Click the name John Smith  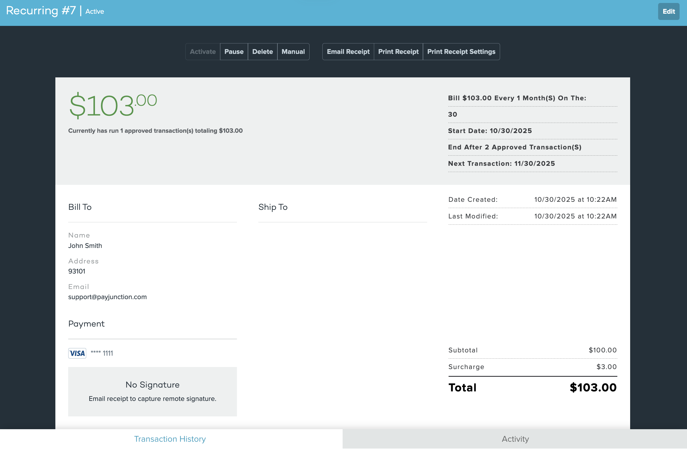tap(85, 246)
